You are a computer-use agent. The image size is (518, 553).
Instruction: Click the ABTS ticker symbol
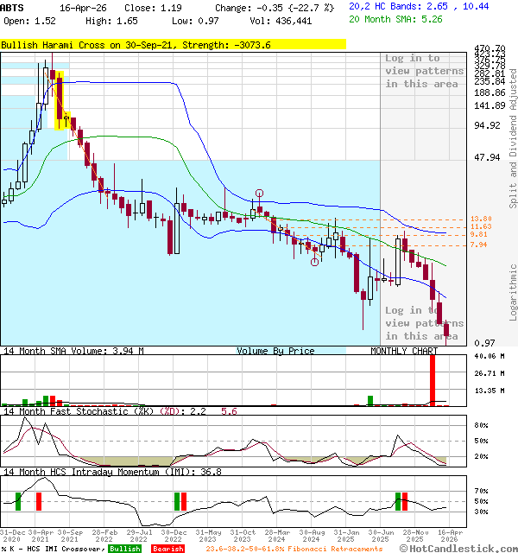click(13, 7)
